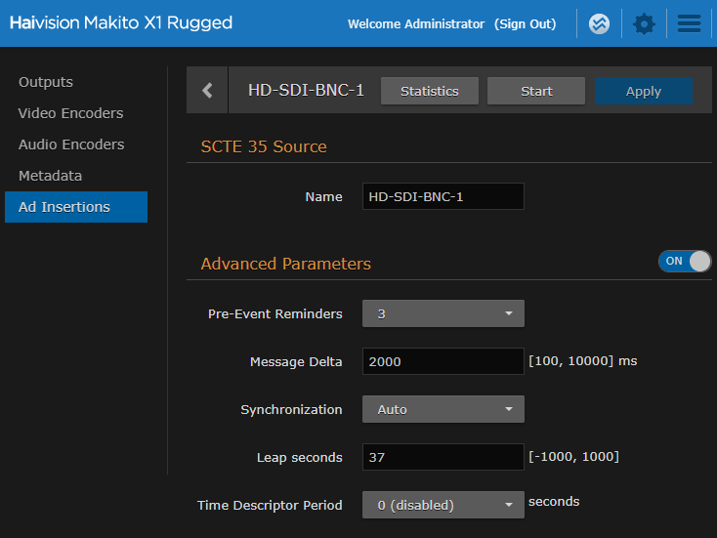Image resolution: width=717 pixels, height=538 pixels.
Task: Click the streaming status icon in header
Action: tap(600, 23)
